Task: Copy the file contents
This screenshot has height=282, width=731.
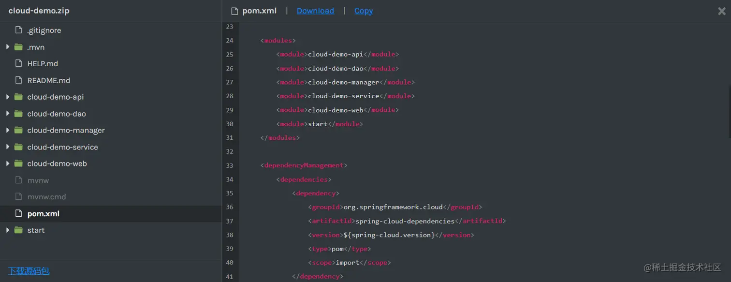Action: click(x=364, y=11)
